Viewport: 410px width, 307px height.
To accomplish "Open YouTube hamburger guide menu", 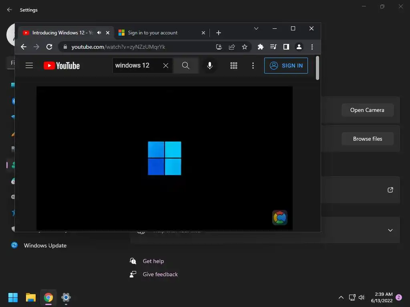I will point(29,66).
